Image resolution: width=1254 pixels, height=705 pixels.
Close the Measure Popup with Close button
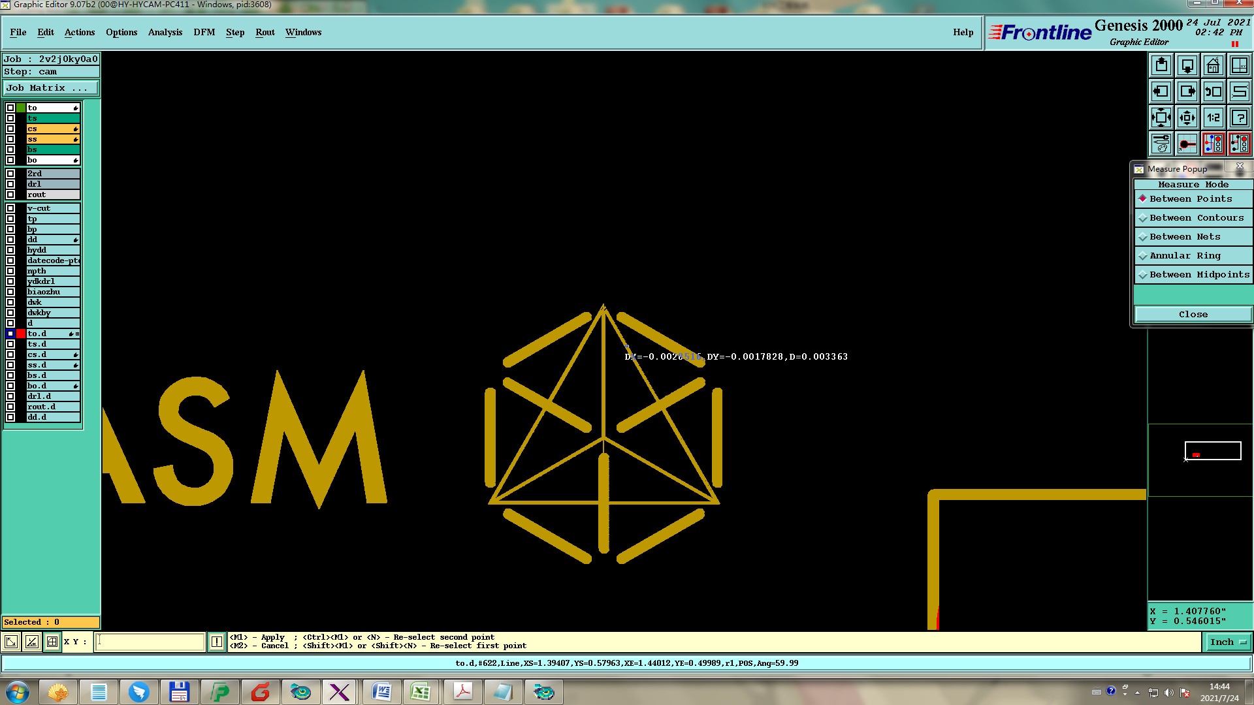[1193, 315]
